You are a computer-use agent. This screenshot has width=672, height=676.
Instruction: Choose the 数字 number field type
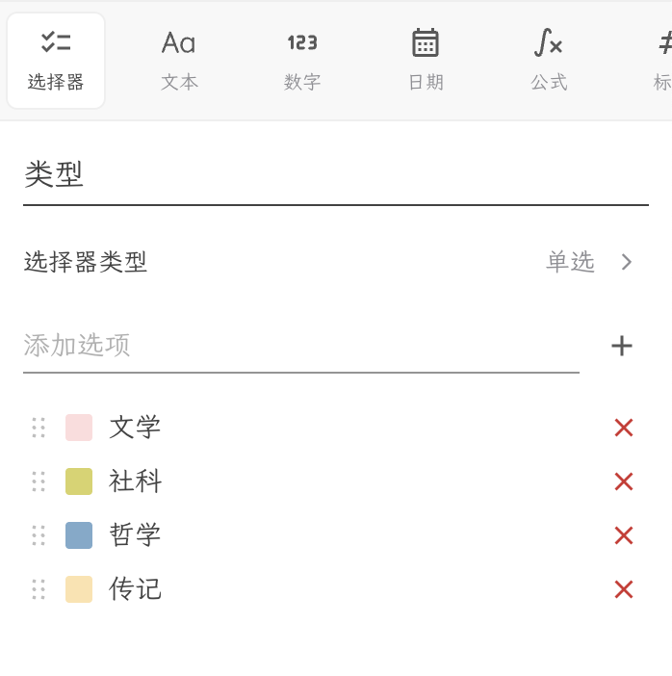(302, 61)
